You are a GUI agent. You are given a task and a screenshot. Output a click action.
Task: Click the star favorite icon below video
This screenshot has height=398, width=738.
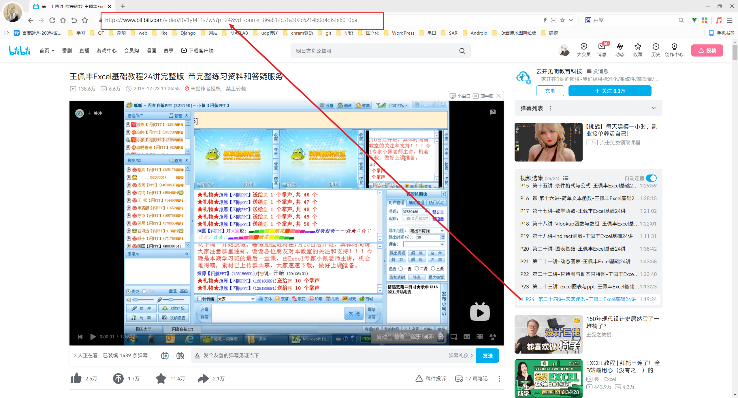coord(161,378)
